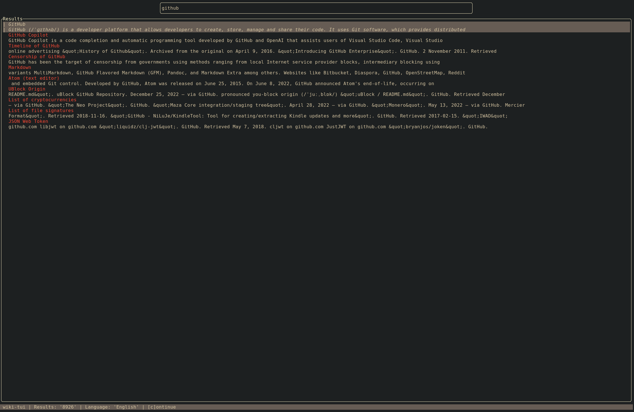This screenshot has height=412, width=634.
Task: Open the GitHub Copilot search result
Action: 28,35
